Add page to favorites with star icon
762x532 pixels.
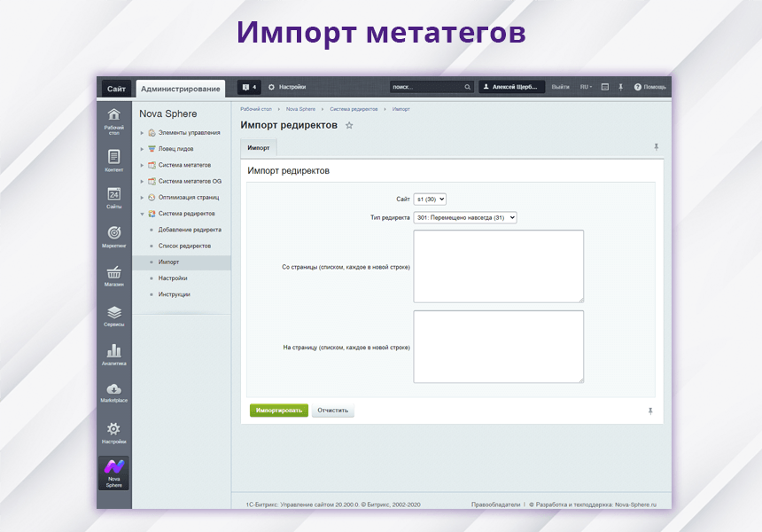[349, 126]
